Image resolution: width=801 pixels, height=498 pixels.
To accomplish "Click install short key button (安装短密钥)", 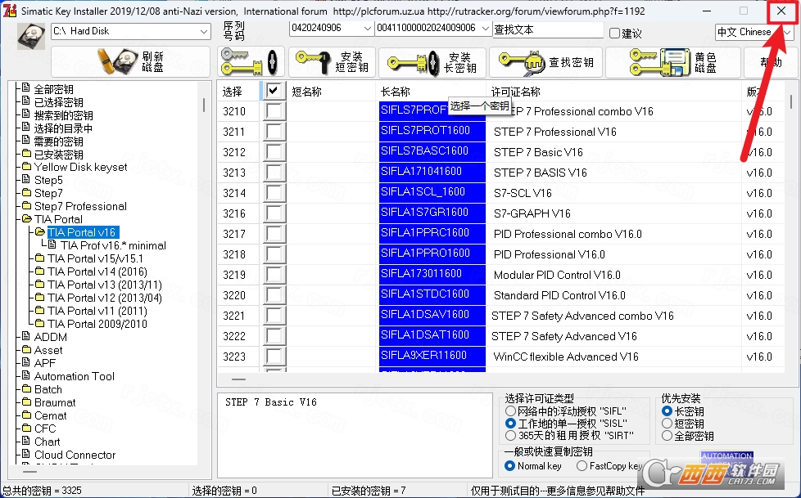I will [332, 62].
